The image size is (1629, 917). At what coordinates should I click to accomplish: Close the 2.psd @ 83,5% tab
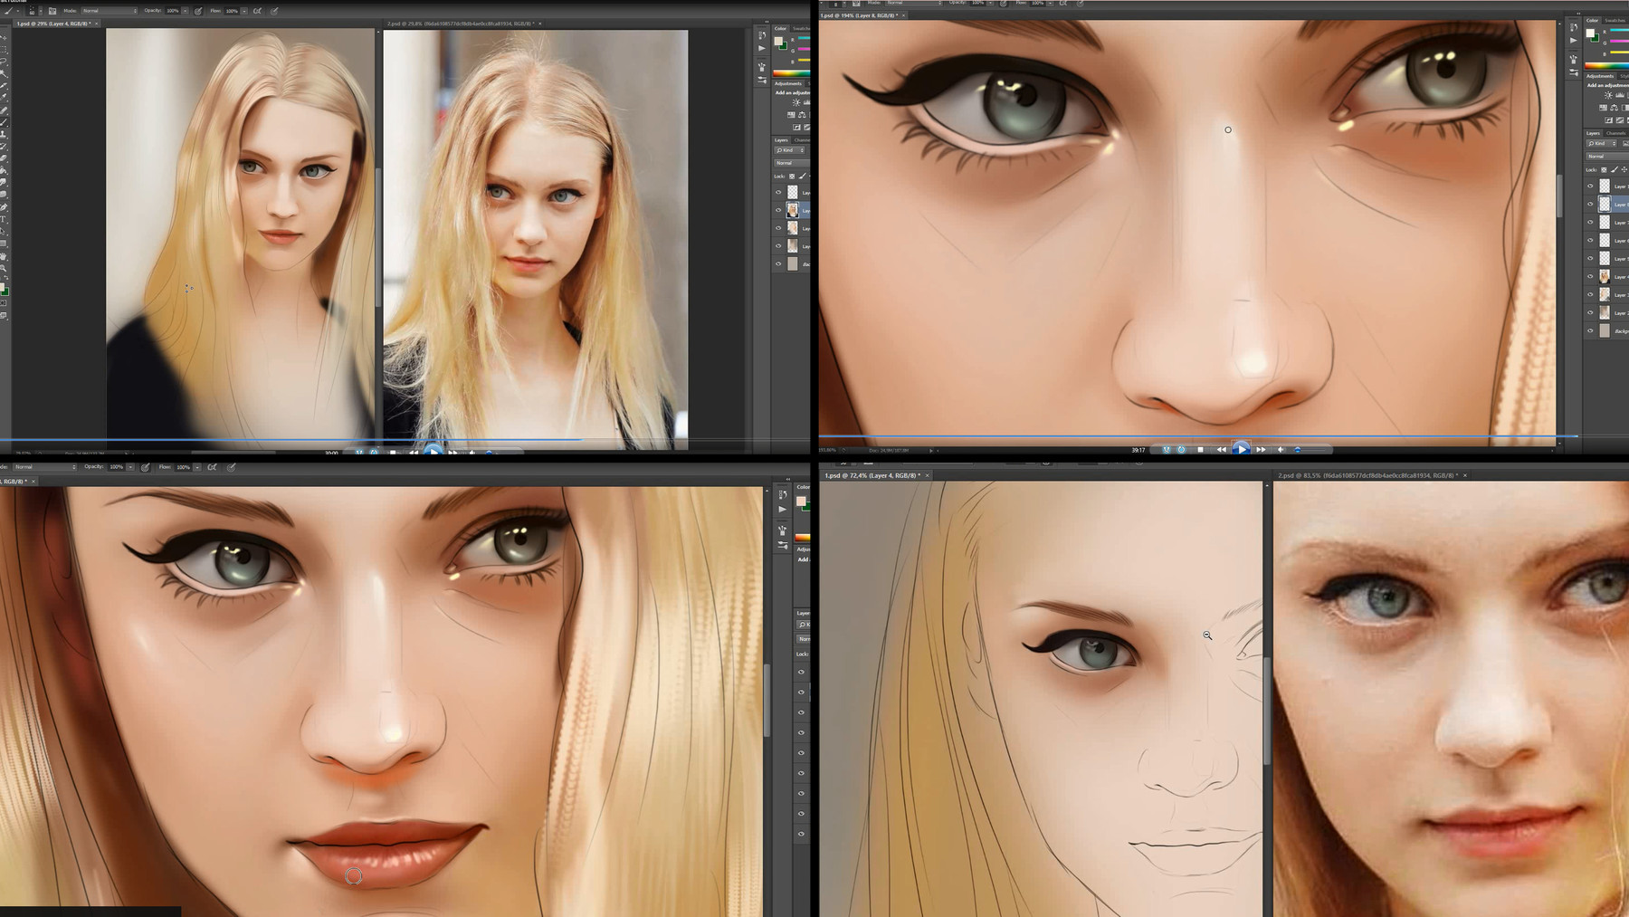point(1465,475)
